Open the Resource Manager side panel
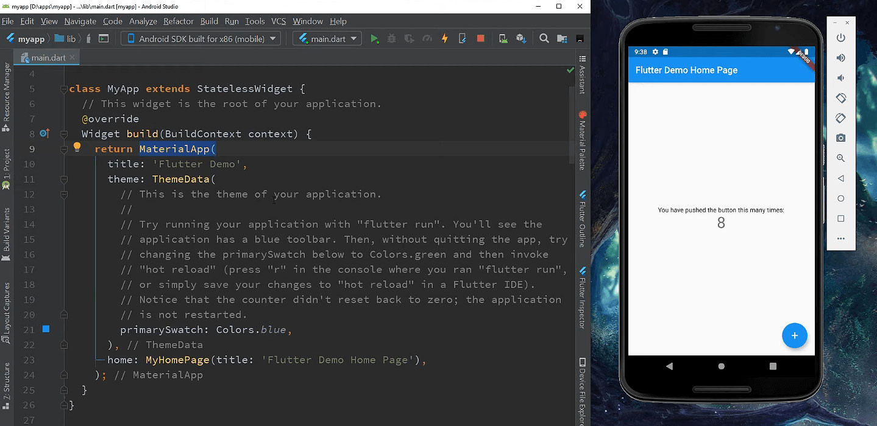877x426 pixels. point(6,97)
